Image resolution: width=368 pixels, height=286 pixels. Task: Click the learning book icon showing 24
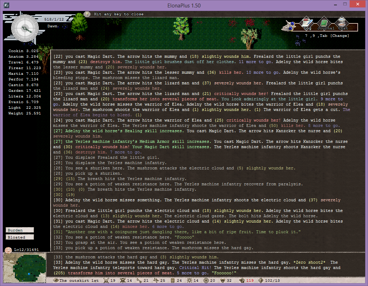pyautogui.click(x=173, y=280)
